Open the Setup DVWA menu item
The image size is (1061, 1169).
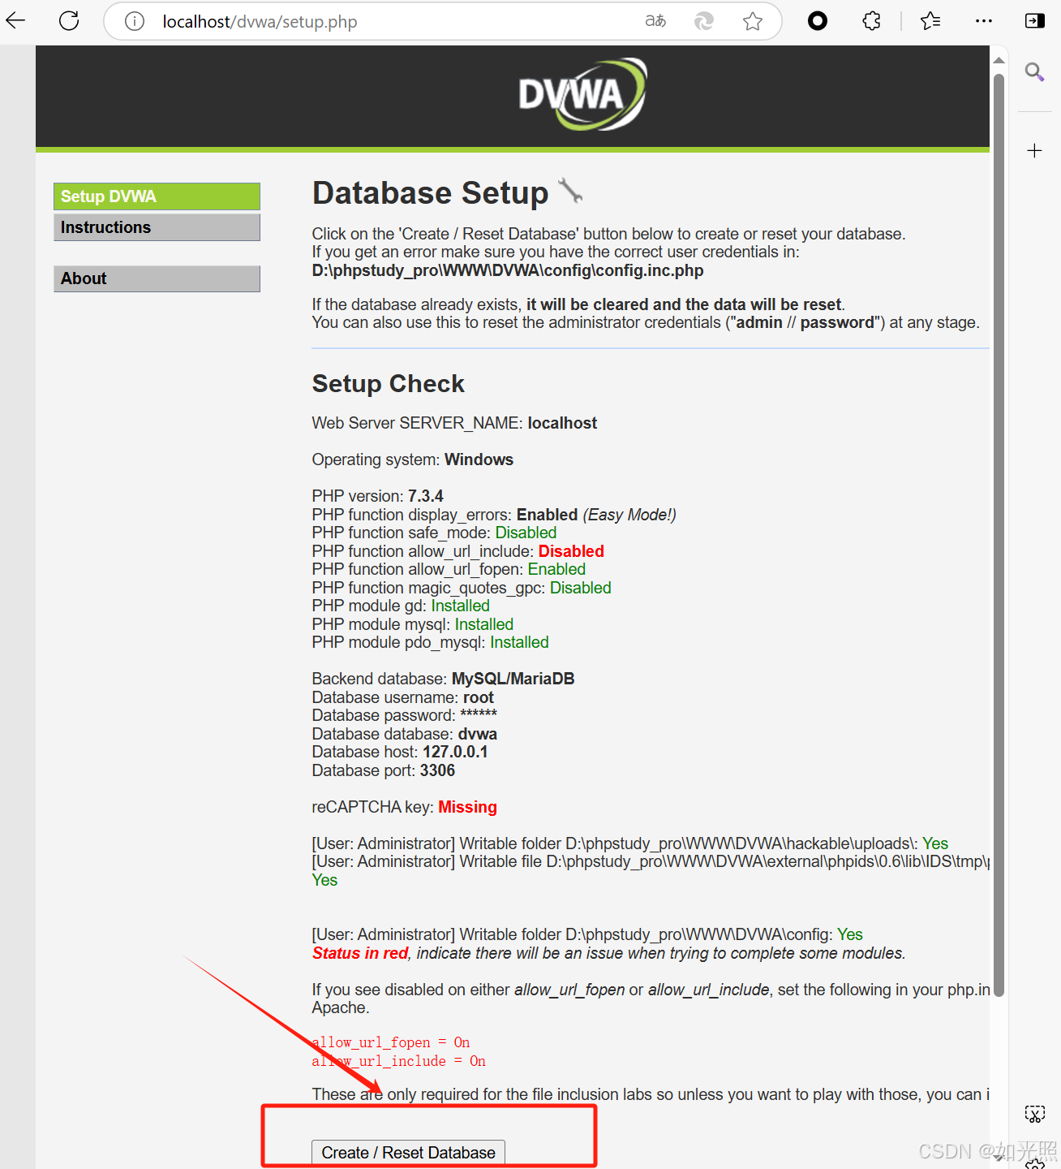(x=157, y=196)
